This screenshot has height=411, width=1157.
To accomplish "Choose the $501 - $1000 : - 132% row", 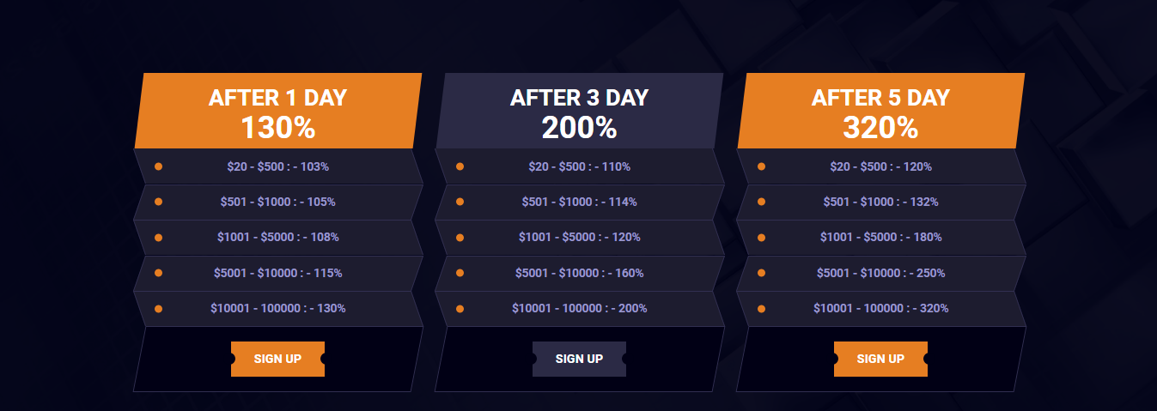I will pyautogui.click(x=881, y=202).
